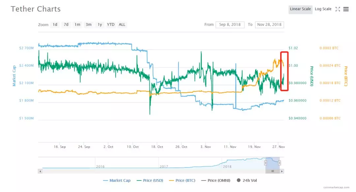
Task: Toggle Price (OMNI) series in legend
Action: pos(216,180)
